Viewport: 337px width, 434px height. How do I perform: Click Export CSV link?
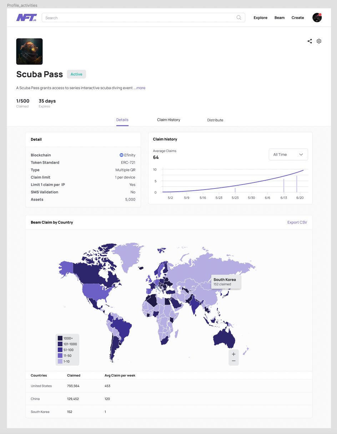pos(297,222)
